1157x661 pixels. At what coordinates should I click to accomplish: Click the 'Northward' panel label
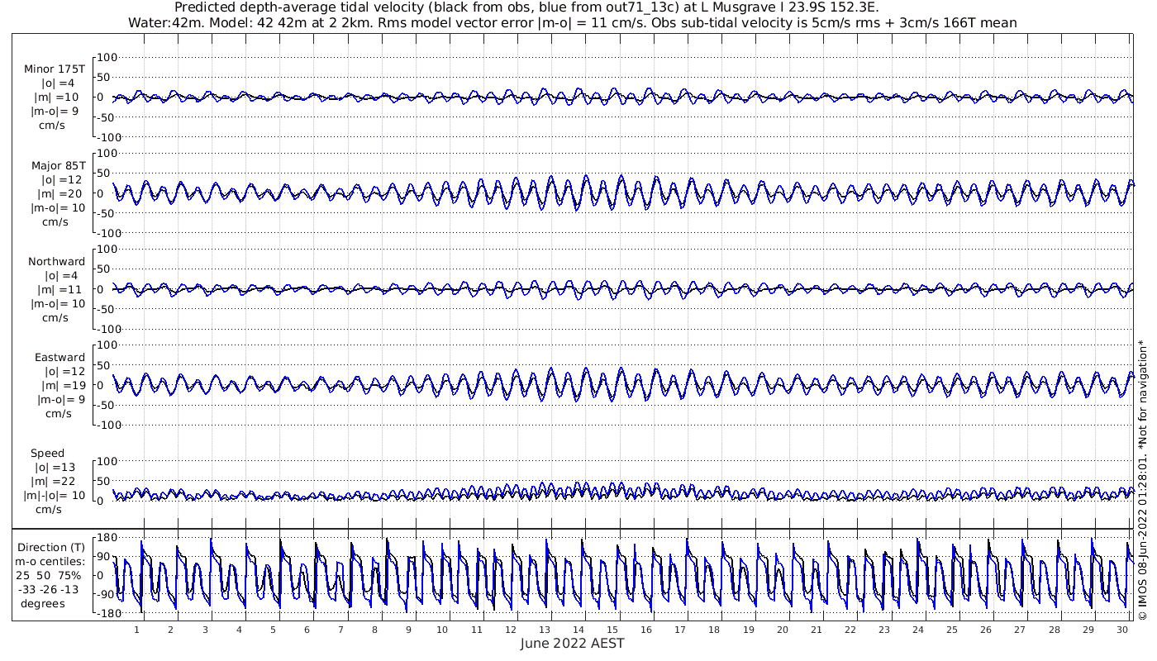[56, 261]
